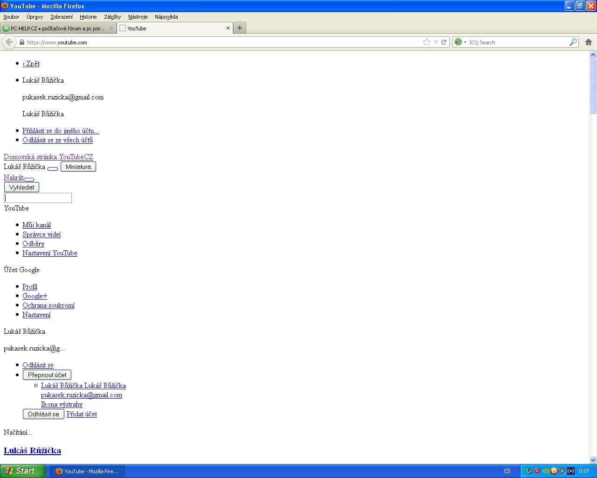Click the page scrollbar up arrow
Viewport: 597px width, 478px height.
coord(593,55)
